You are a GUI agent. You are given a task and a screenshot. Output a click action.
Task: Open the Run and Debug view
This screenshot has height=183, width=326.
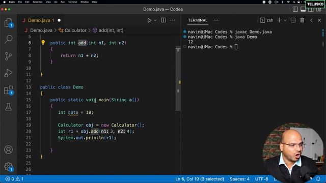pos(8,73)
